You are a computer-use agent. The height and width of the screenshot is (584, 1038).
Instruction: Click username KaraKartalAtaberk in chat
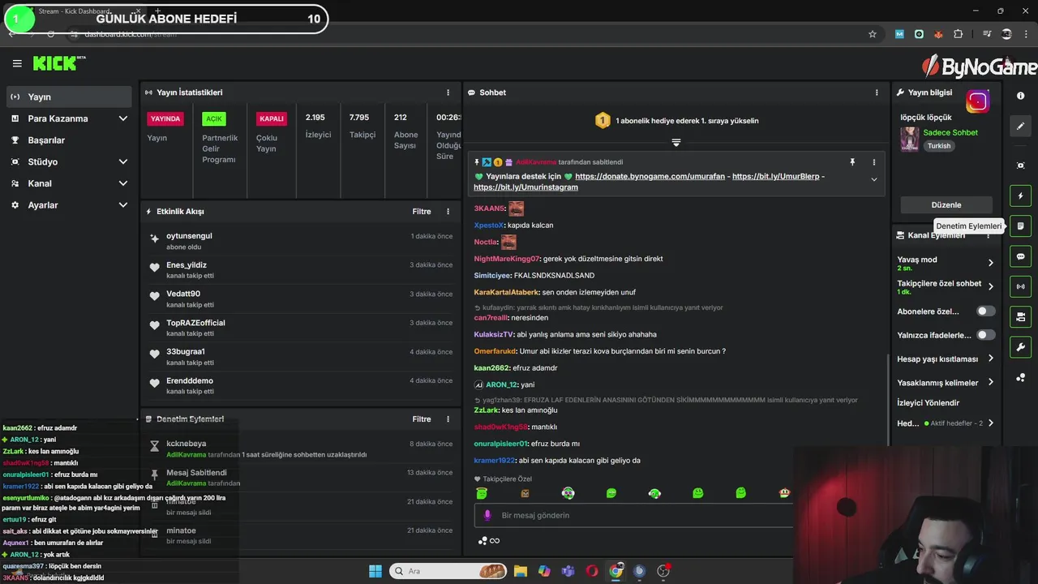point(506,292)
